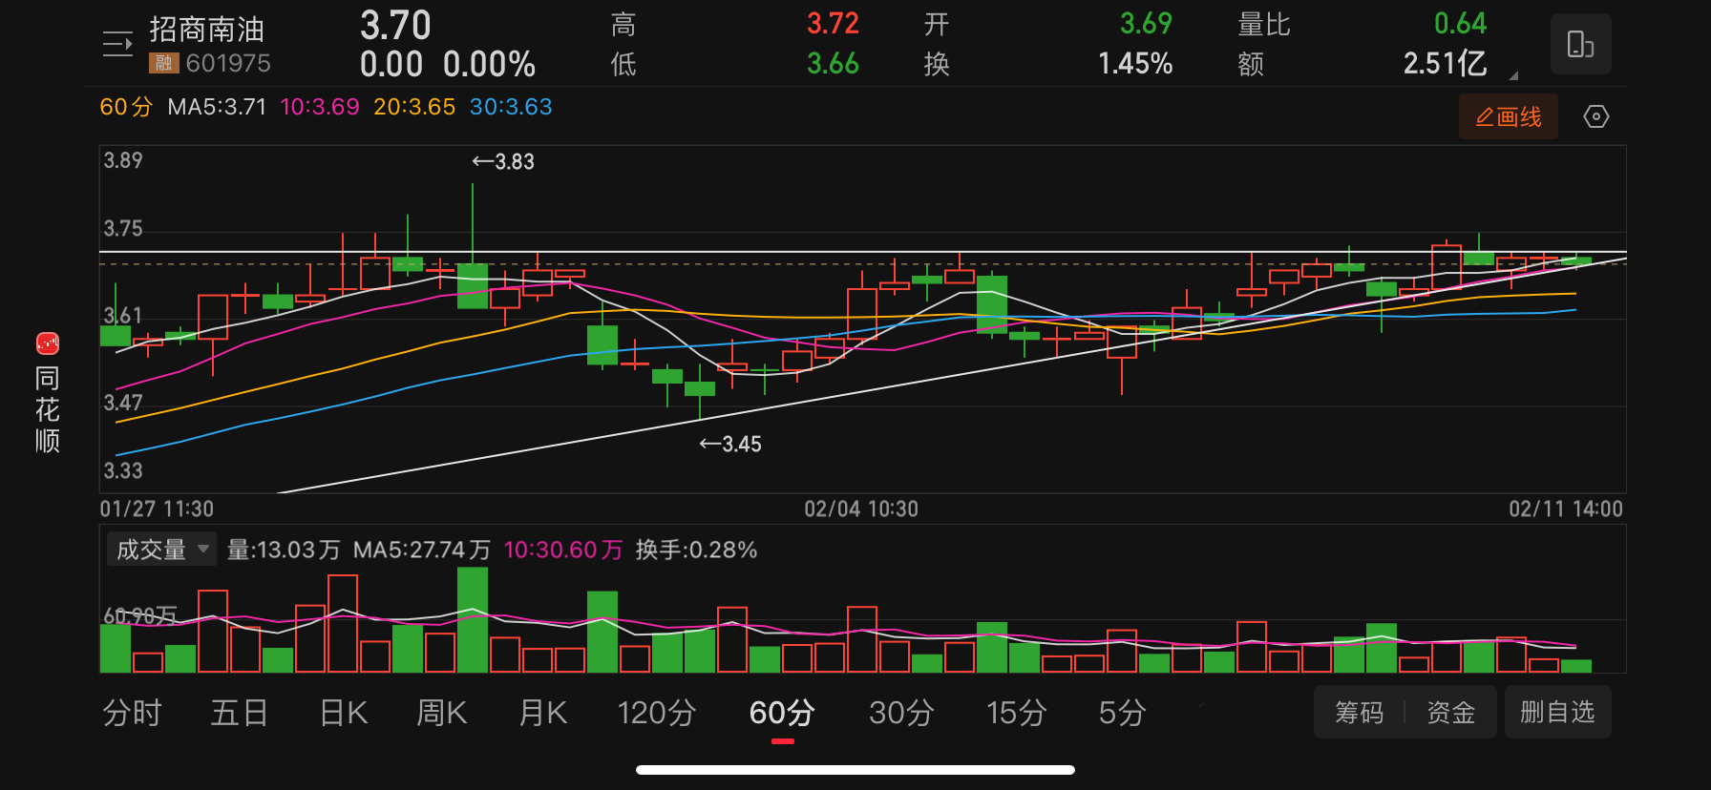The image size is (1711, 790).
Task: Switch to 5分 period tab
Action: pos(1122,713)
